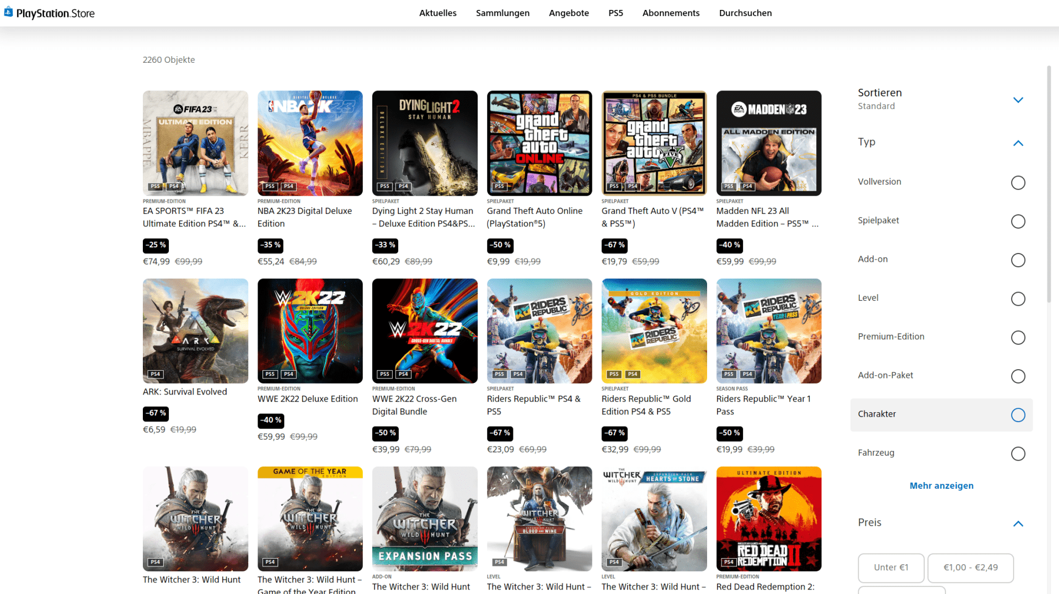The width and height of the screenshot is (1059, 594).
Task: Open the ARK: Survival Evolved cover
Action: [195, 331]
